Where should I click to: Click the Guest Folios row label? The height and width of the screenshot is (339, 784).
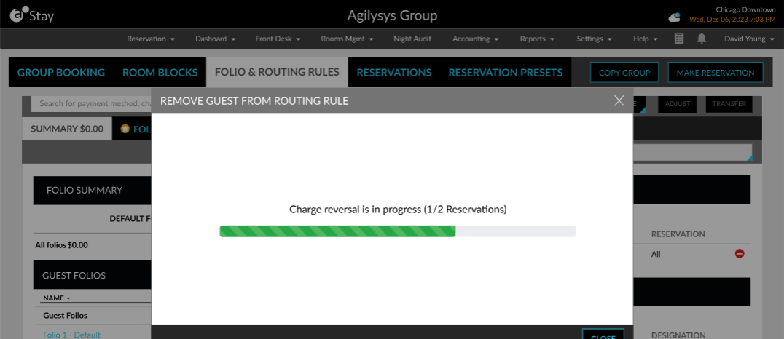(65, 316)
